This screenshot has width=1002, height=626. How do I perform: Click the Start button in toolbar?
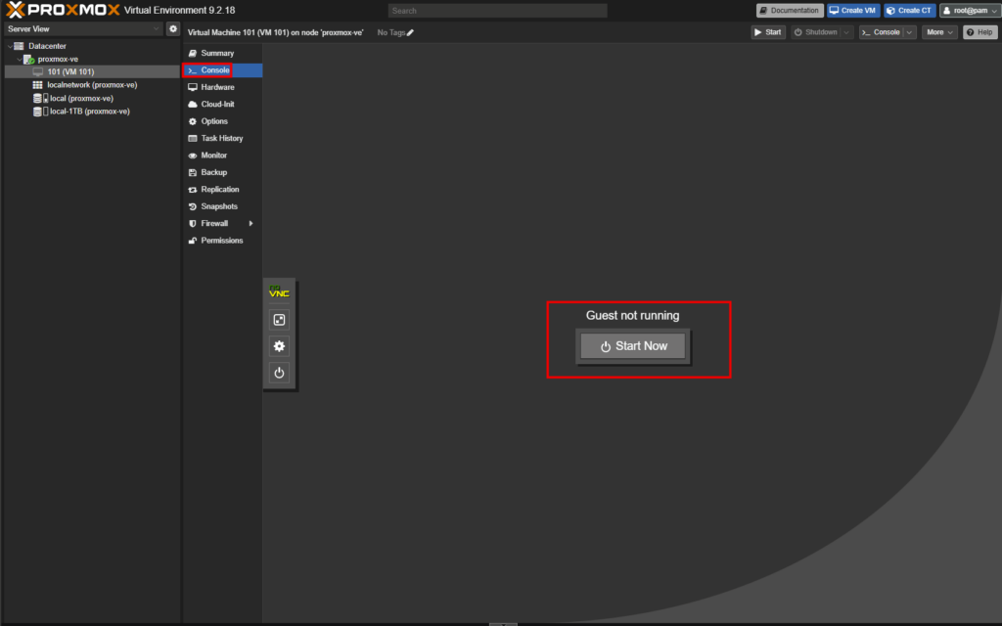point(767,32)
